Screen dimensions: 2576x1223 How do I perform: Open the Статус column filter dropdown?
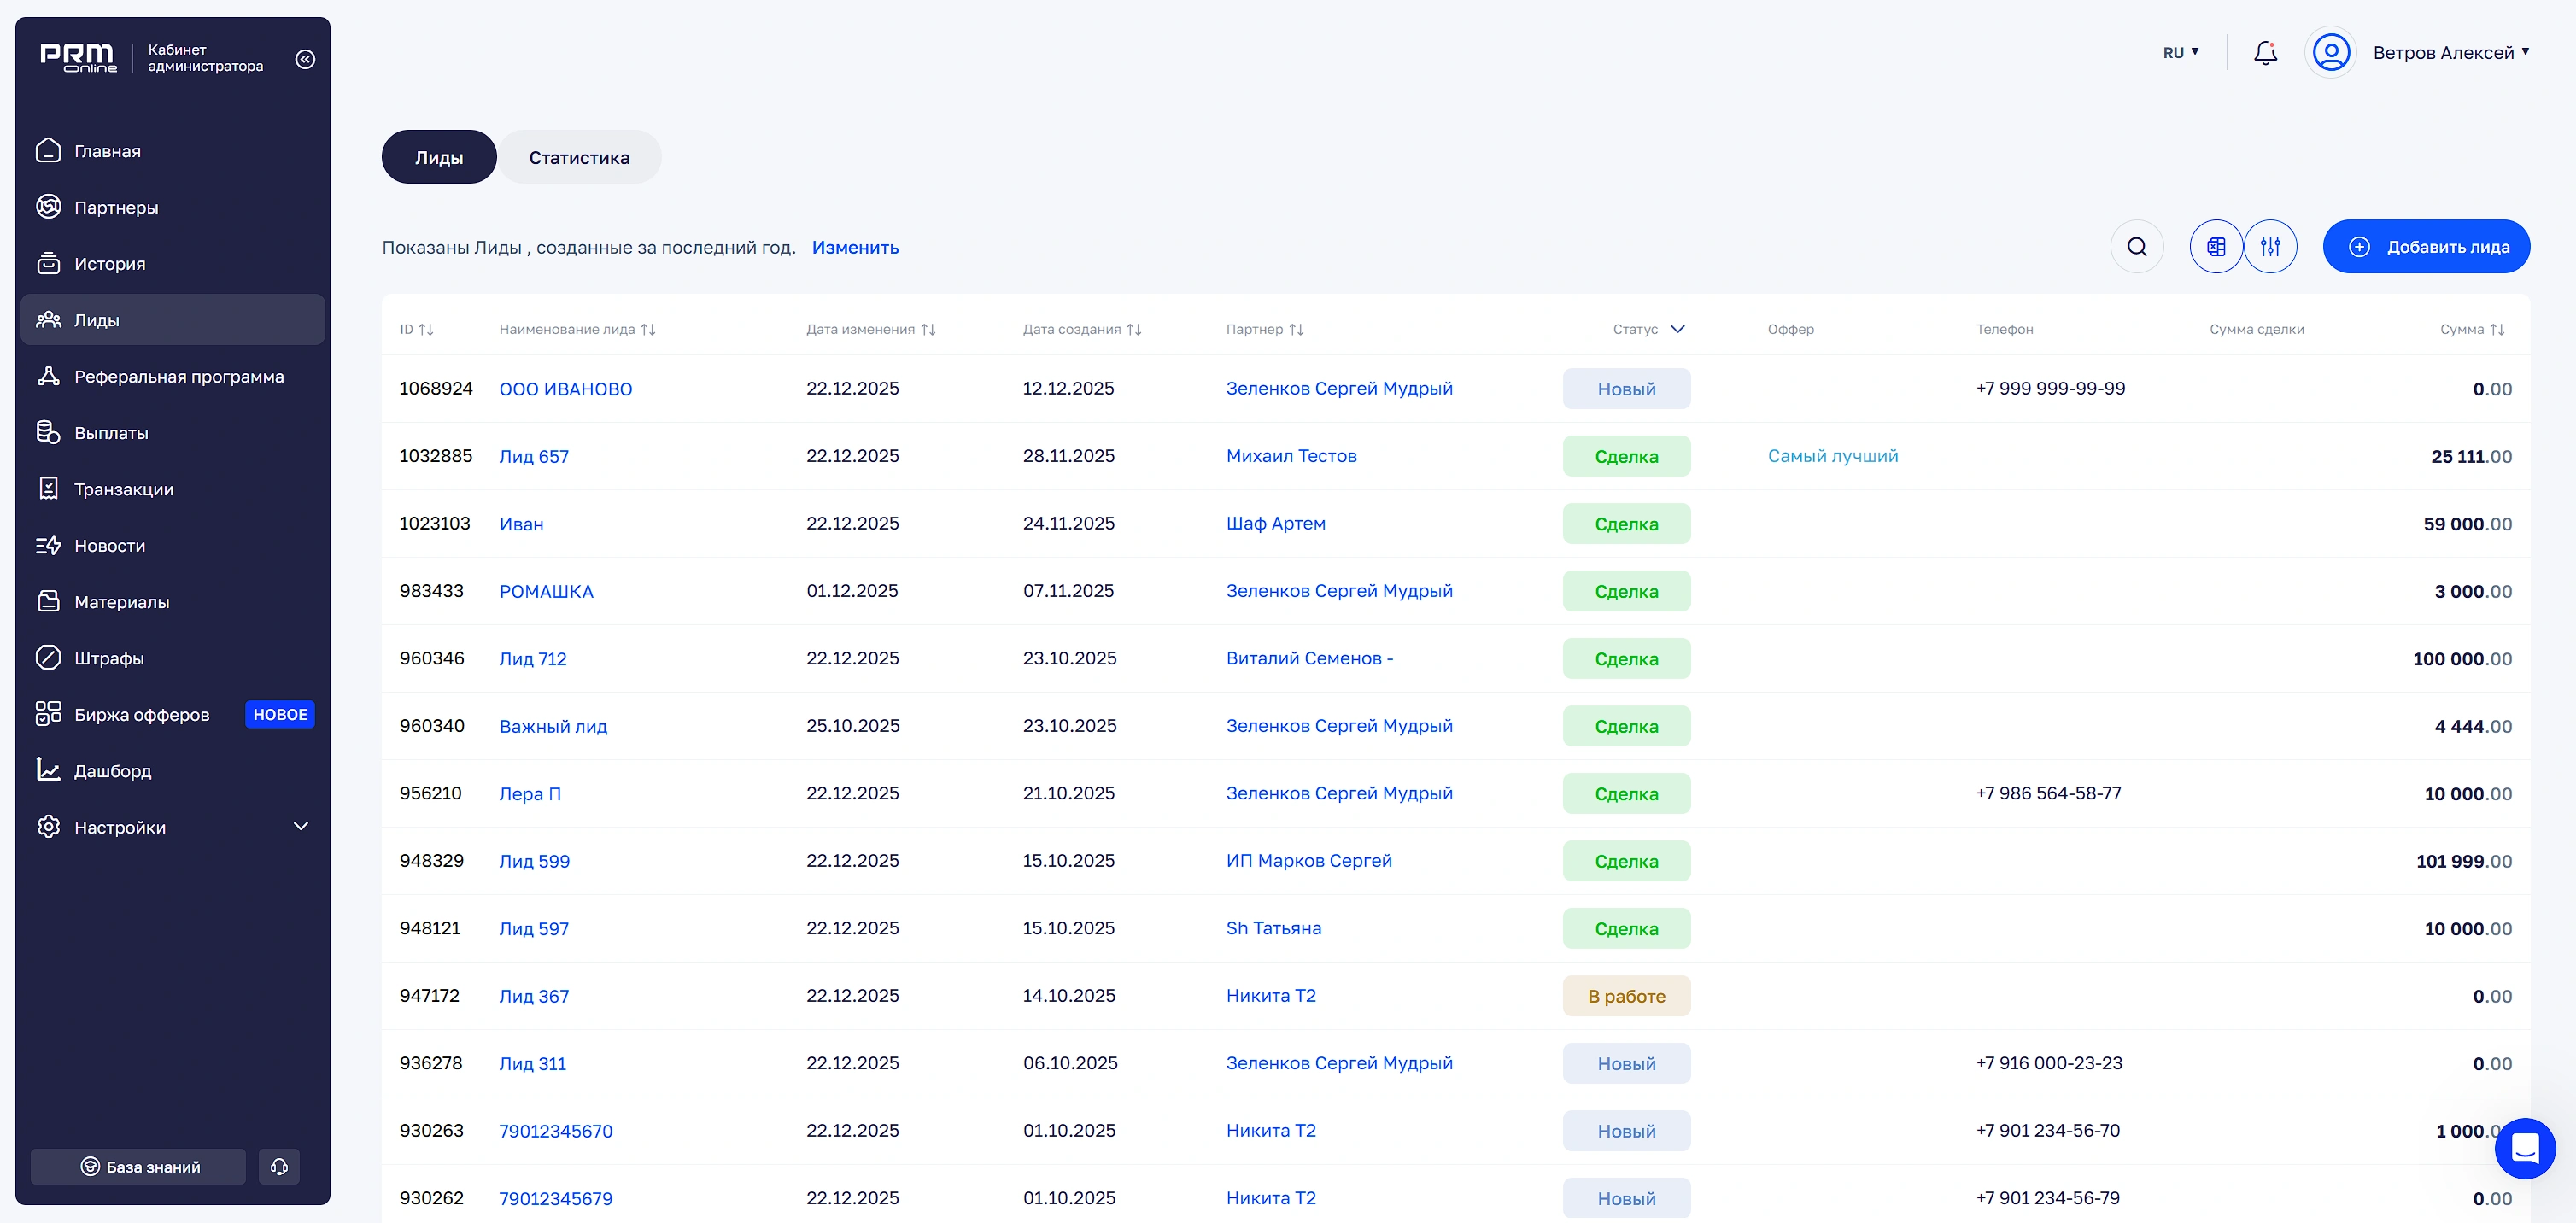(x=1677, y=329)
